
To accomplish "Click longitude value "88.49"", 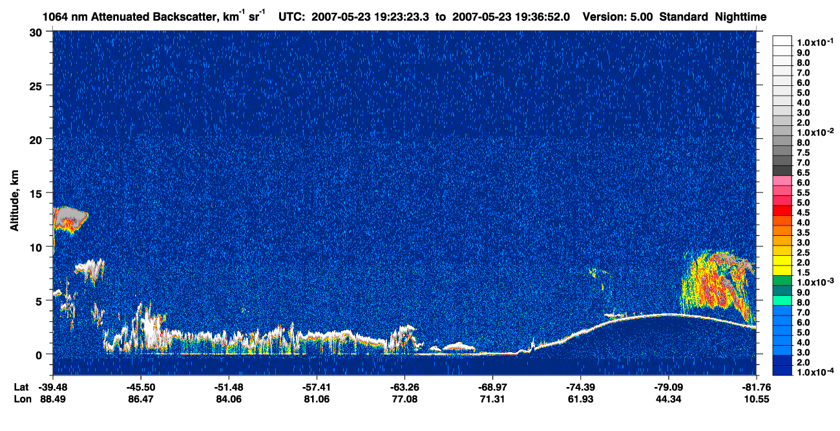I will click(x=52, y=399).
